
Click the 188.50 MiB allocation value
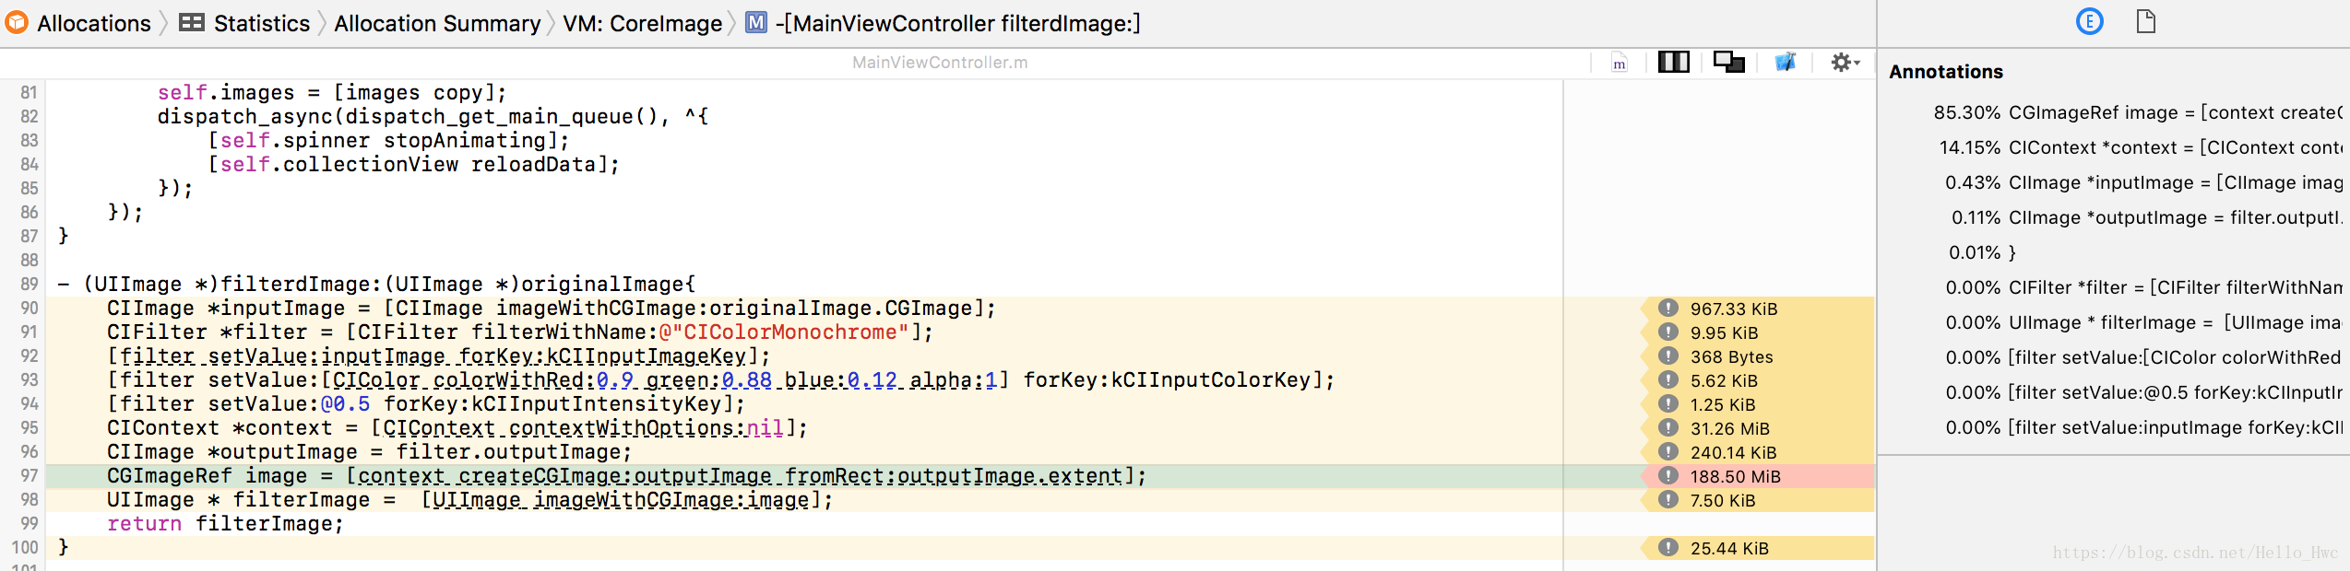[x=1735, y=476]
